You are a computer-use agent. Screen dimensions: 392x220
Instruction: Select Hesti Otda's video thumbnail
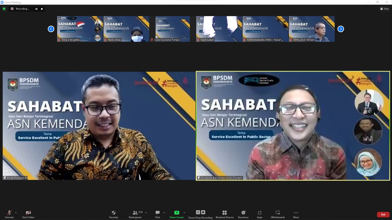pyautogui.click(x=126, y=29)
